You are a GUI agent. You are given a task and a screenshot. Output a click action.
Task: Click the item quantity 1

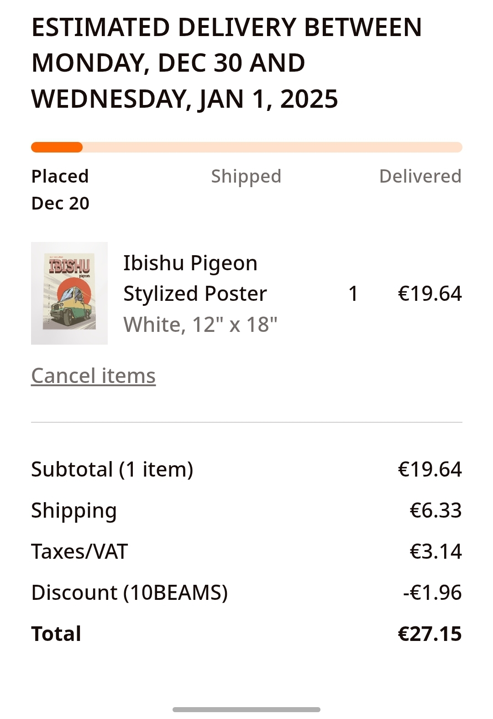353,294
